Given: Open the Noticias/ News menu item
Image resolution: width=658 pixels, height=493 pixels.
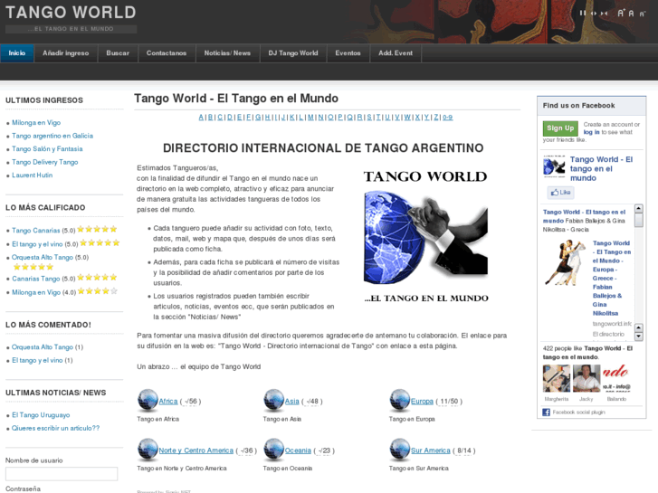Looking at the screenshot, I should [x=227, y=53].
